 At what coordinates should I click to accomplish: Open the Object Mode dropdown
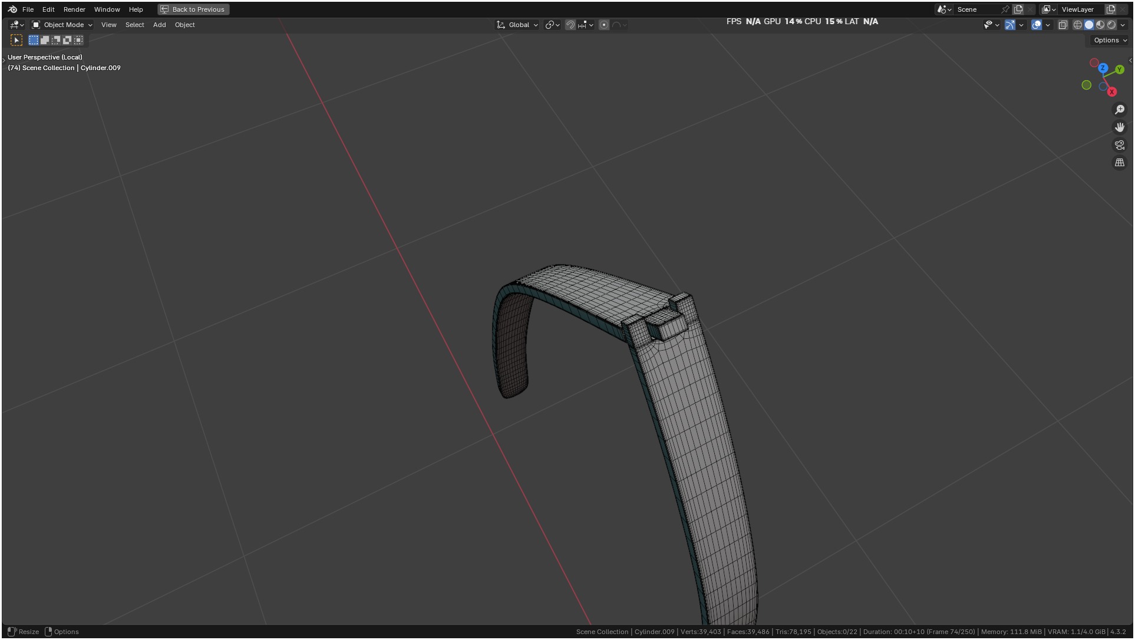pyautogui.click(x=62, y=25)
